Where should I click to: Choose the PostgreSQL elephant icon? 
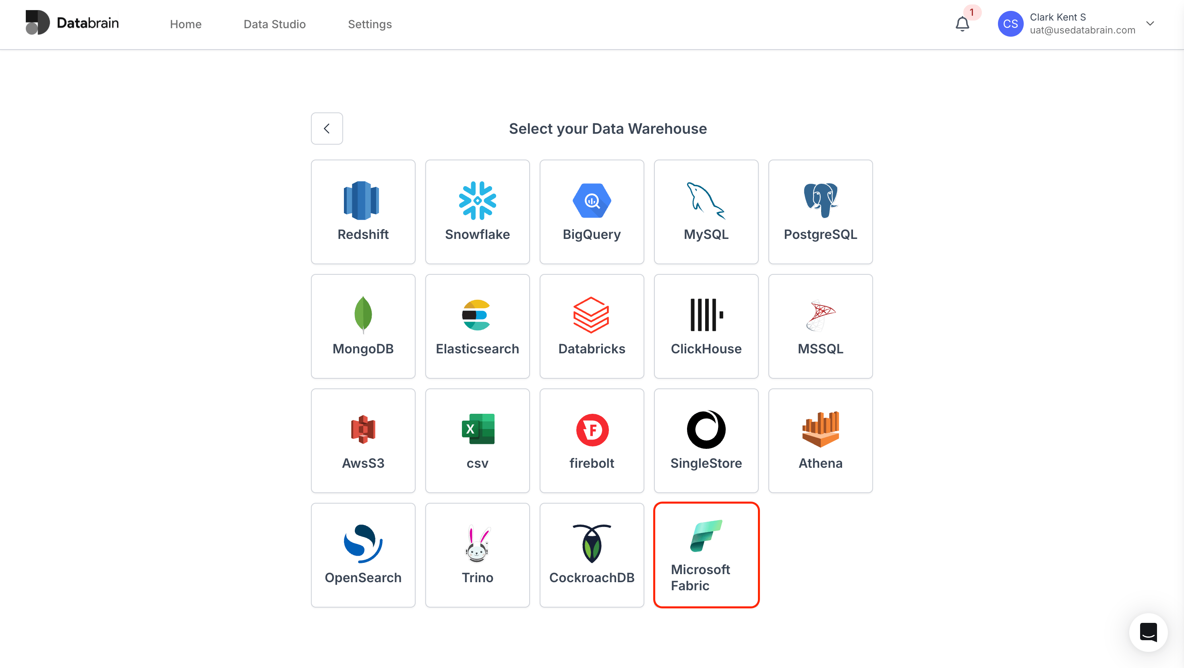pos(820,201)
